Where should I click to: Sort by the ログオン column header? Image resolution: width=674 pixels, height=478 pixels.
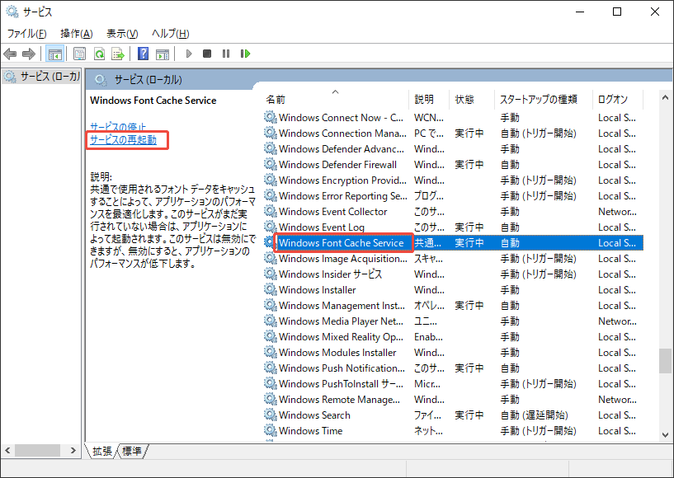click(x=618, y=99)
